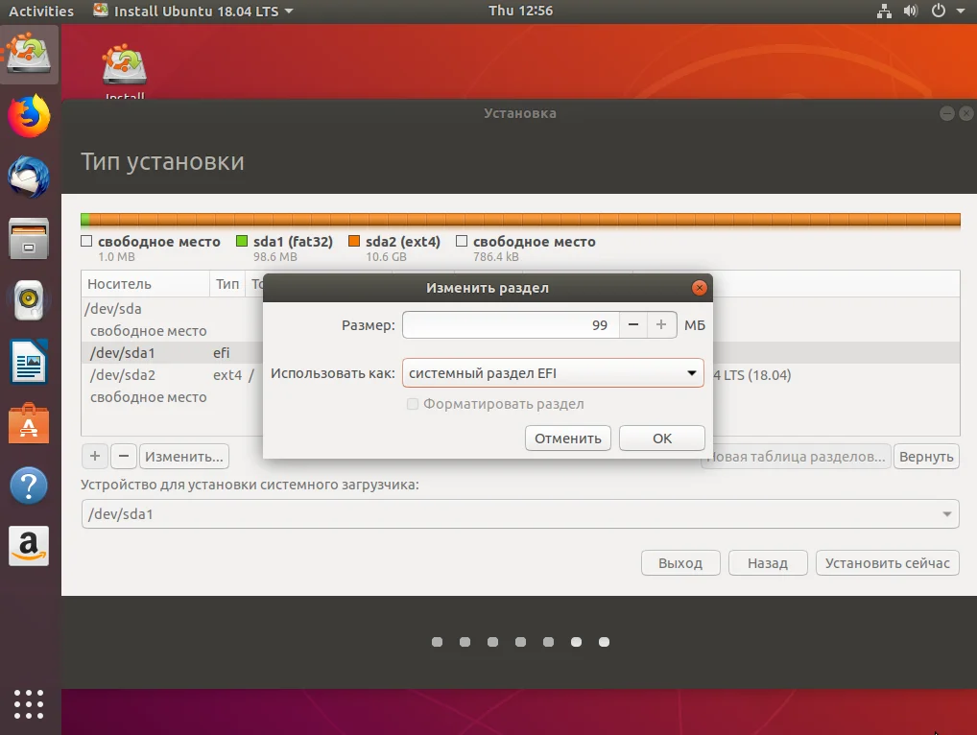Open the bootloader device /dev/sda1 dropdown

tap(519, 514)
